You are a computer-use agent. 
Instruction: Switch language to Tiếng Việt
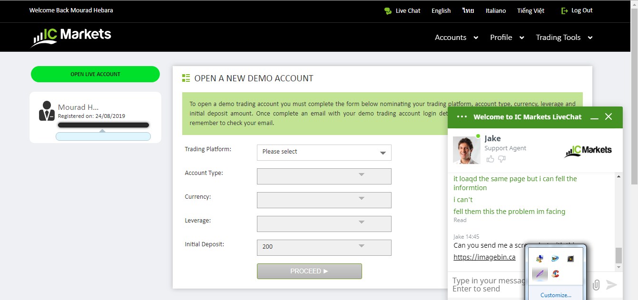pyautogui.click(x=530, y=10)
